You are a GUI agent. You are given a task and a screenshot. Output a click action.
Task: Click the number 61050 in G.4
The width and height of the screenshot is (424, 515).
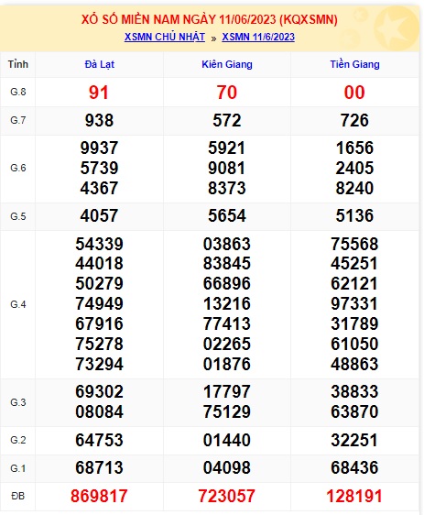pos(354,344)
